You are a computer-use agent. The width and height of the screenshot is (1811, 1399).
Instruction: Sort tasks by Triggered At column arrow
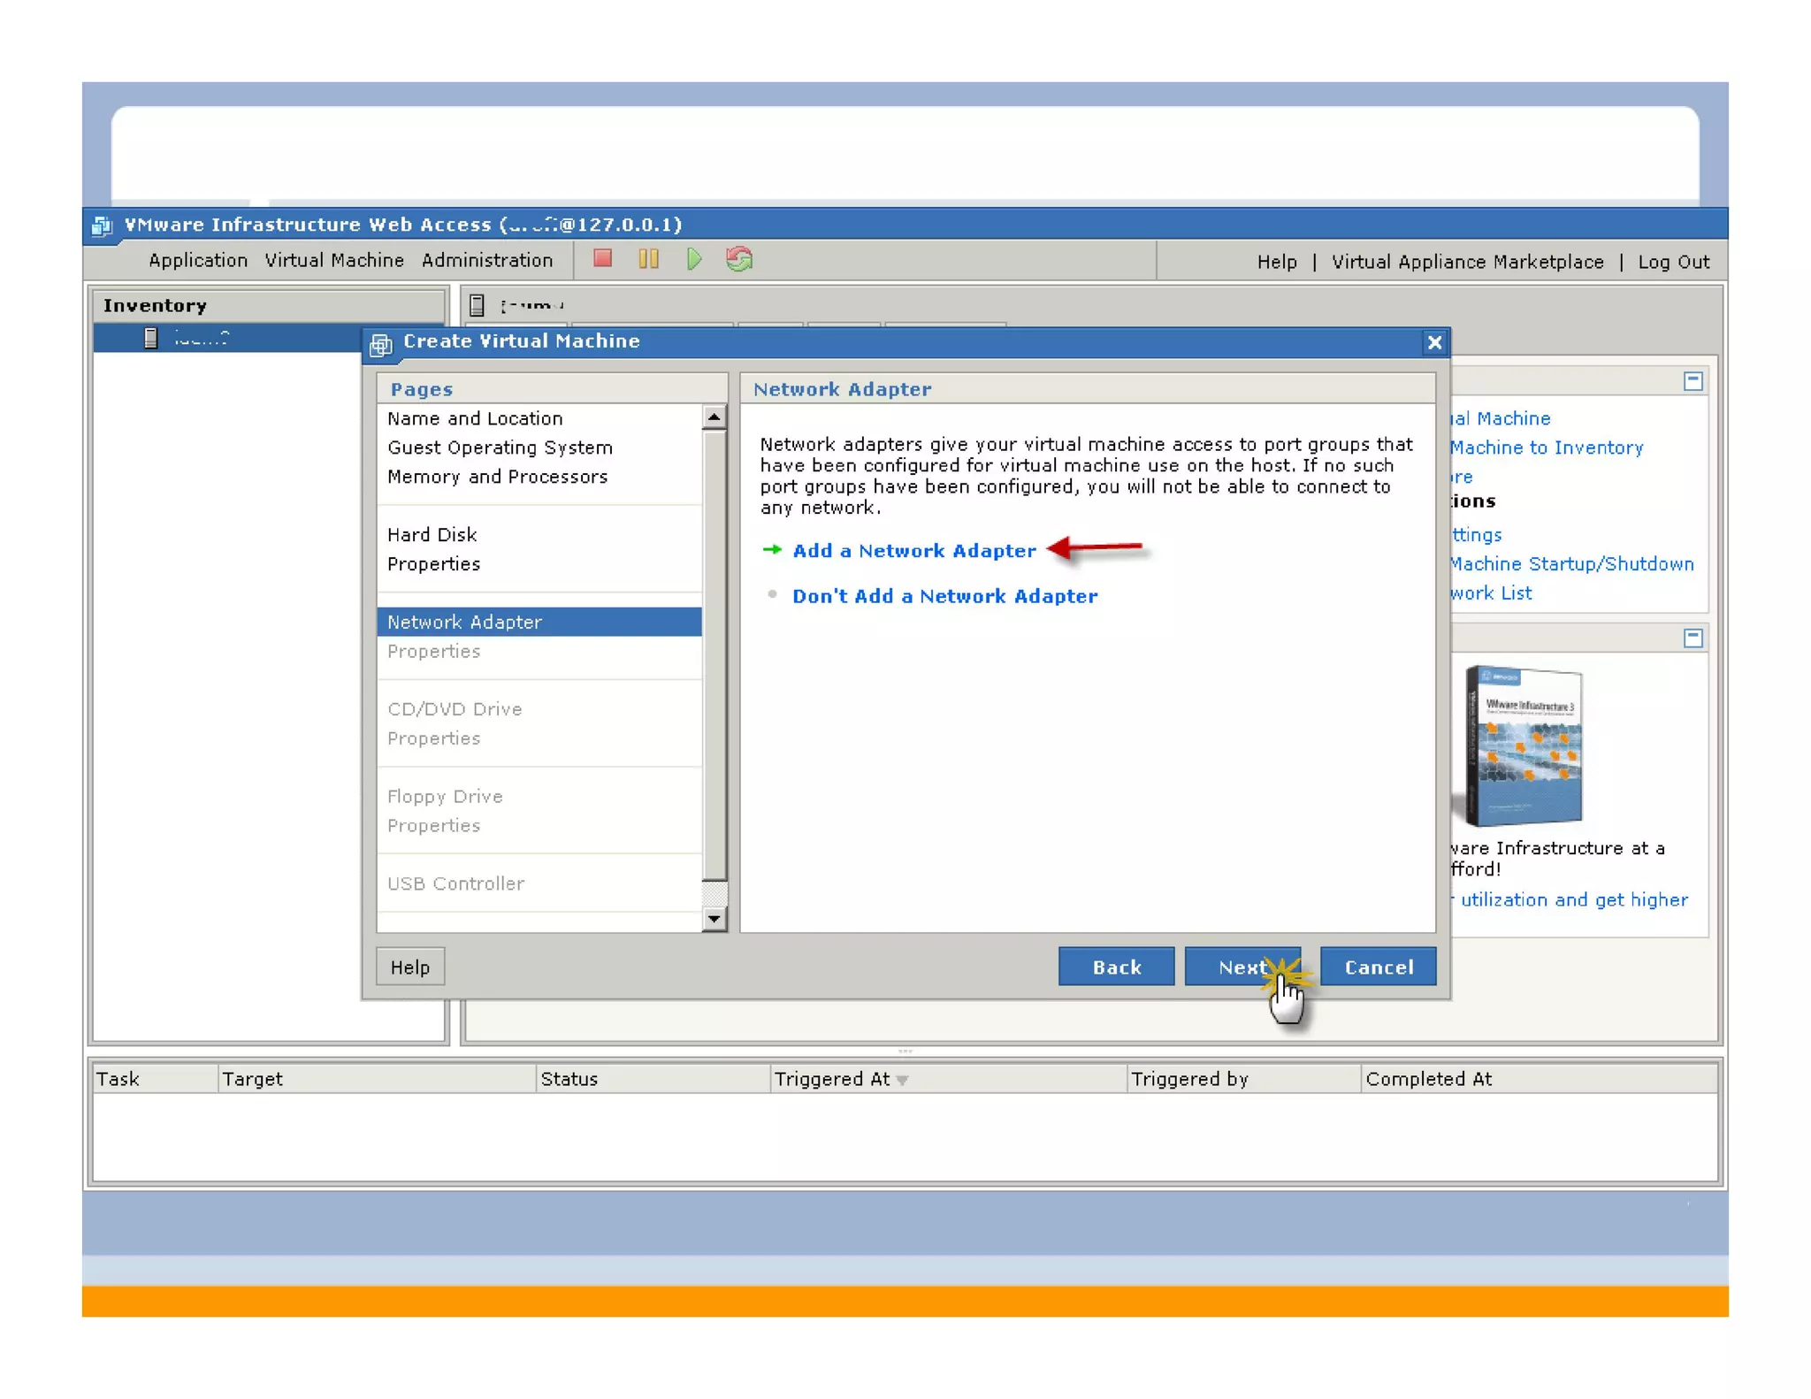point(902,1080)
